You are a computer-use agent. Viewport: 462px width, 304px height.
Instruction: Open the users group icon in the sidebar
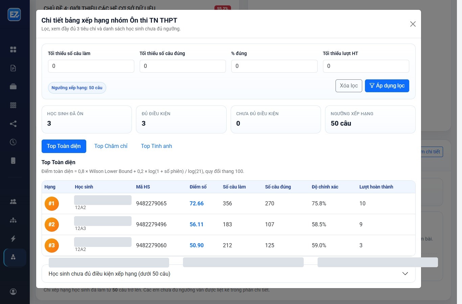pos(13,202)
